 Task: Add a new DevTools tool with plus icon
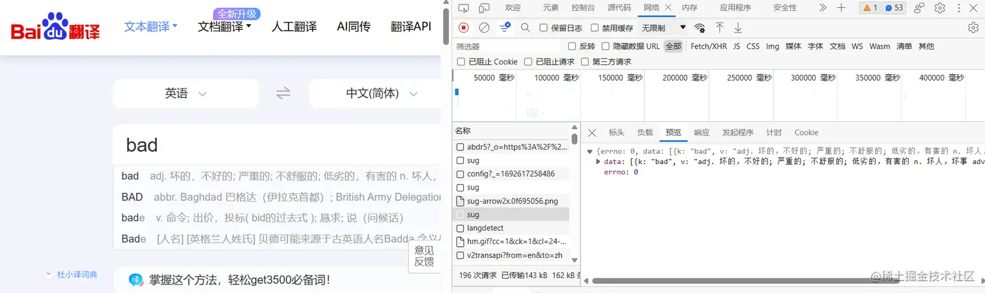tap(841, 8)
